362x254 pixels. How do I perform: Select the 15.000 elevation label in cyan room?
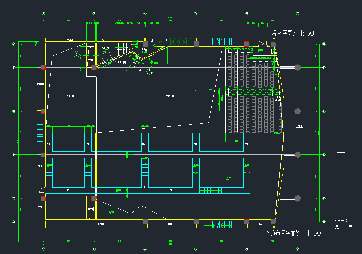click(229, 178)
